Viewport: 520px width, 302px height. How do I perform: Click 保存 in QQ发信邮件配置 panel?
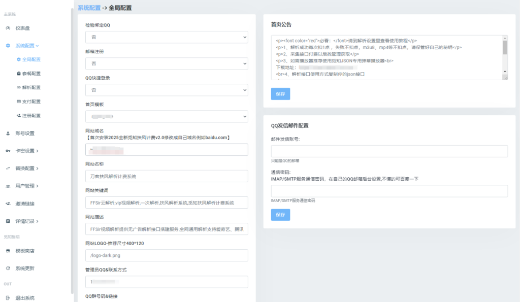click(280, 214)
